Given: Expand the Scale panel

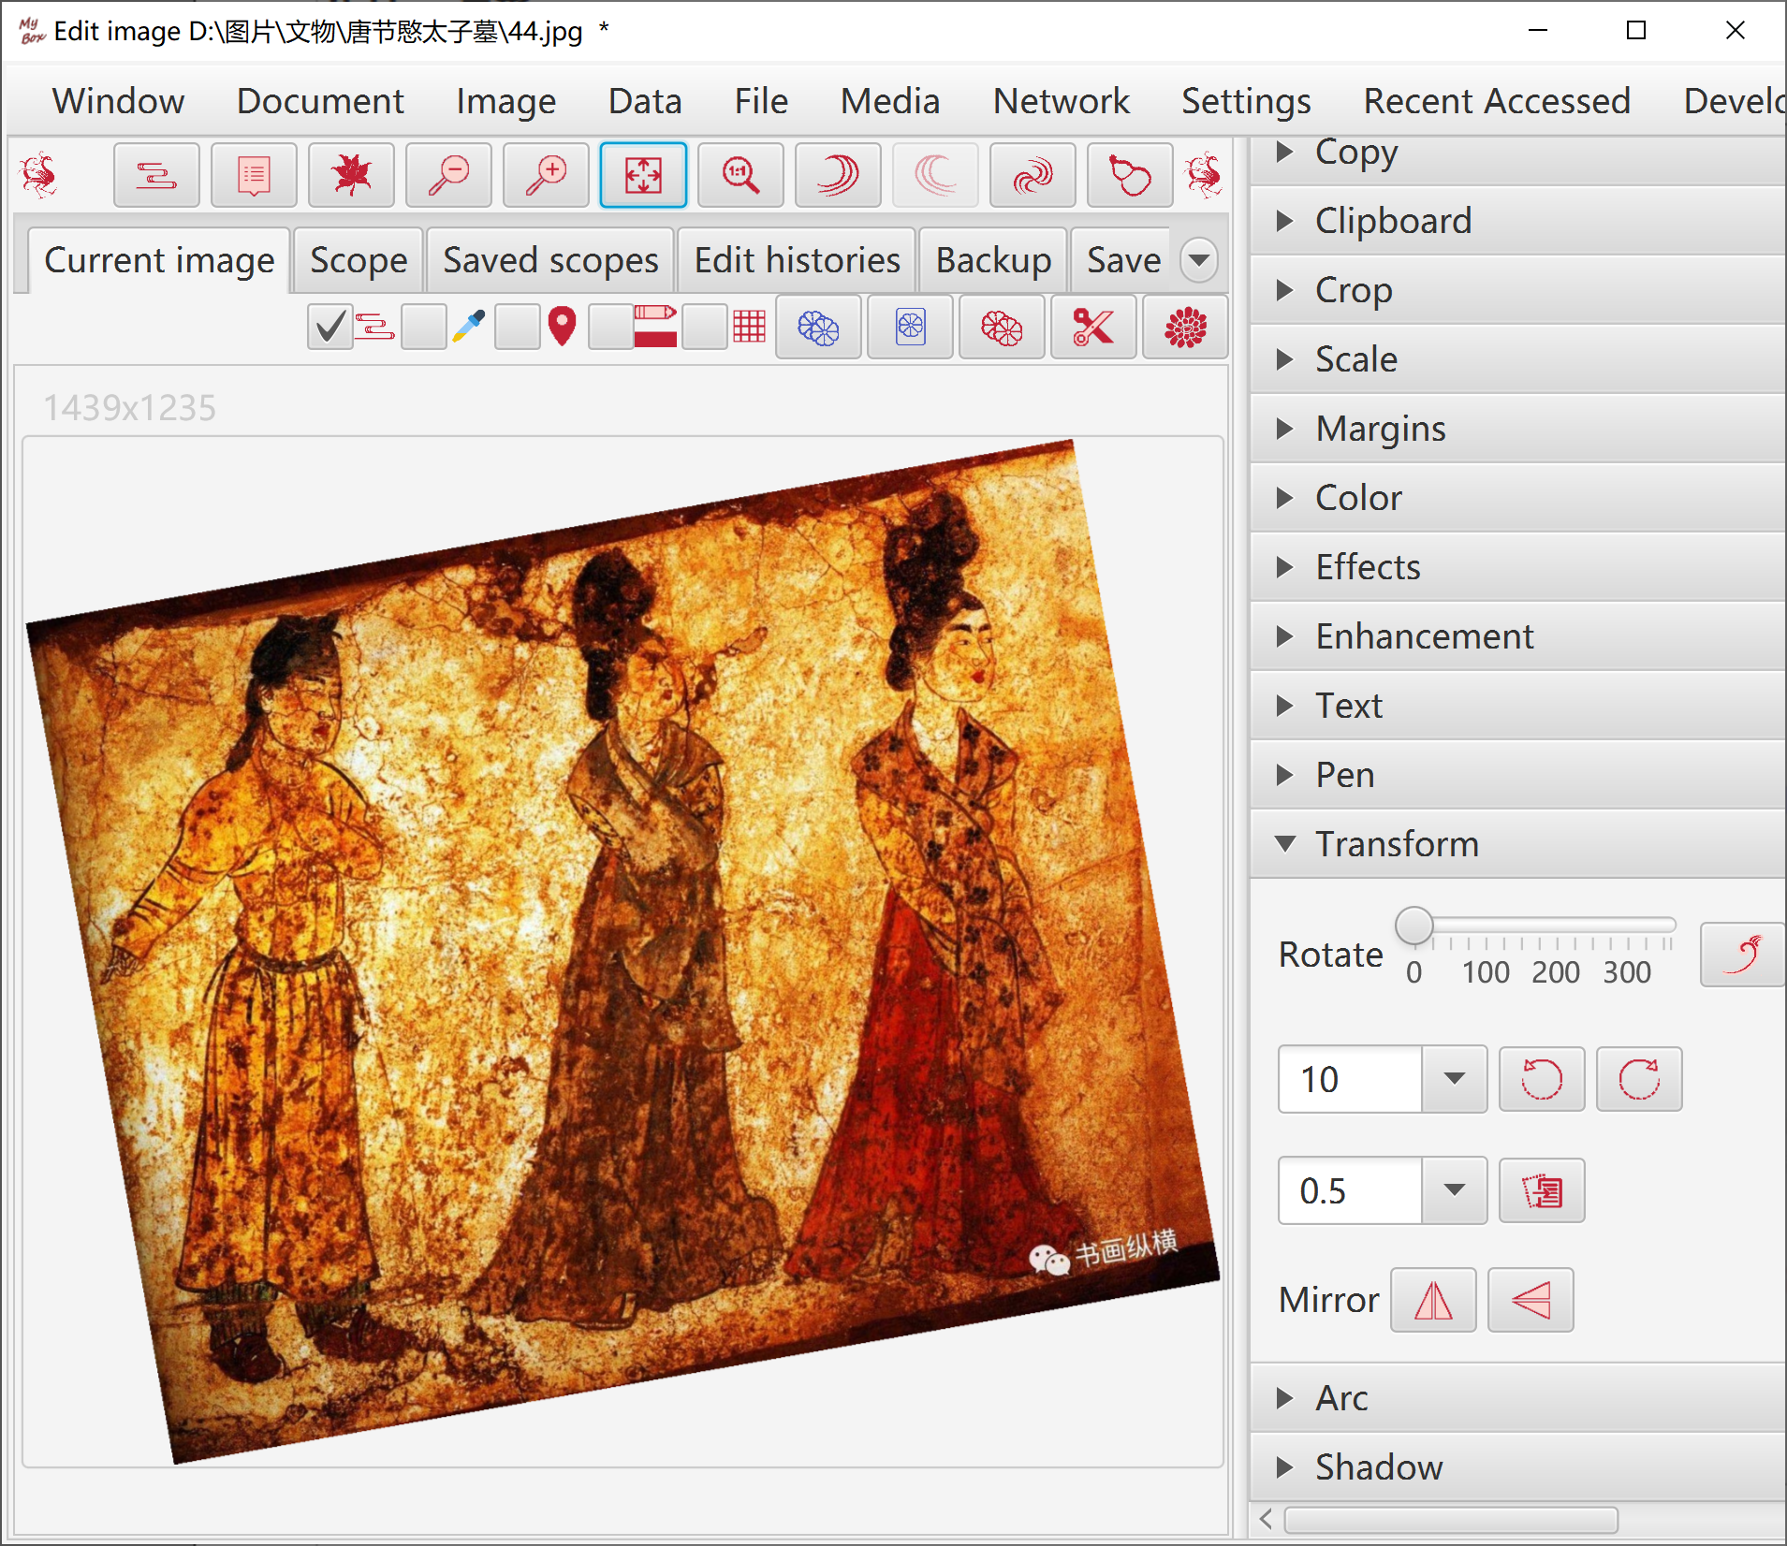Looking at the screenshot, I should [1517, 359].
